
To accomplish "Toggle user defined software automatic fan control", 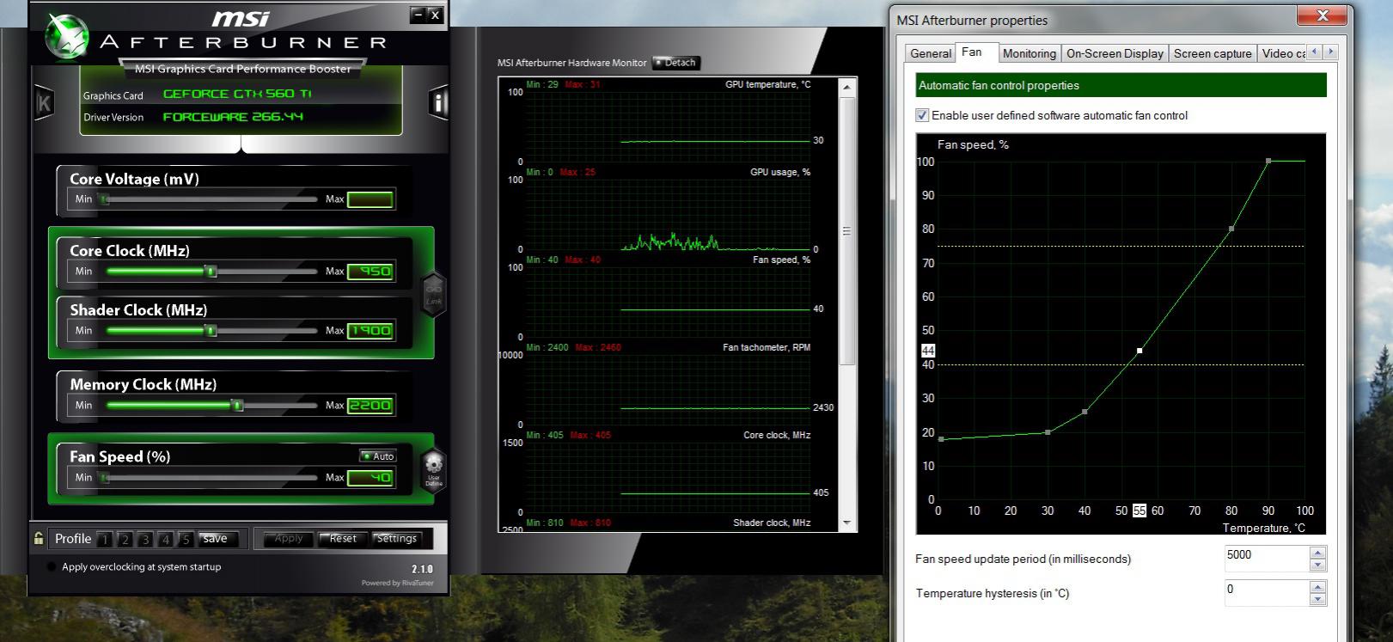I will tap(923, 115).
